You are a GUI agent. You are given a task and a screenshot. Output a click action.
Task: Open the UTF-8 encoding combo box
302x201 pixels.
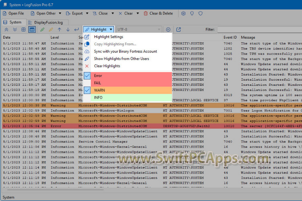(139, 30)
